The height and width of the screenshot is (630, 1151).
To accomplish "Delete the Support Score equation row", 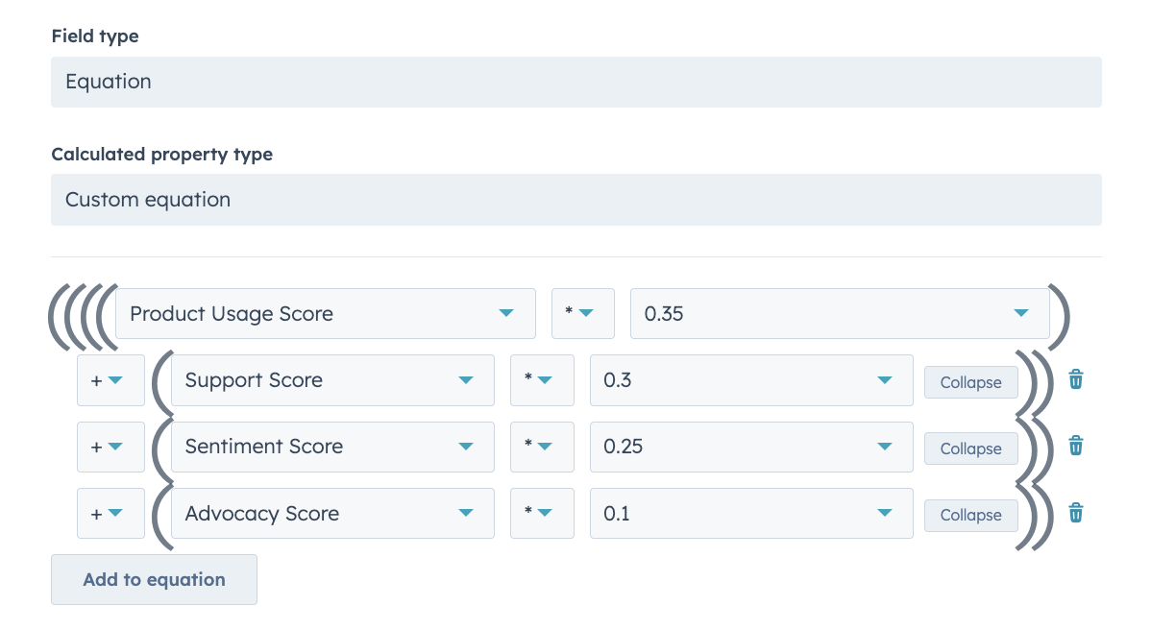I will click(1075, 378).
